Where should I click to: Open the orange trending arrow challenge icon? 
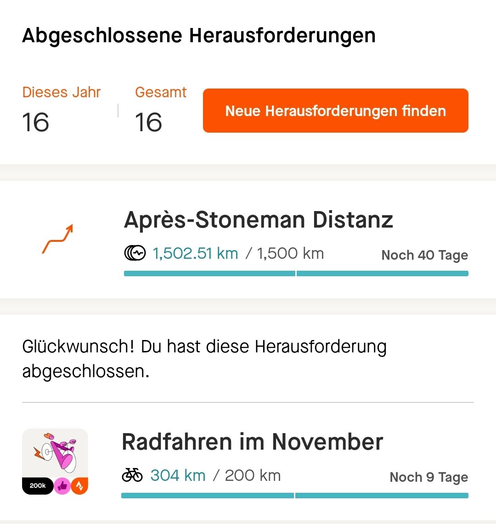(x=57, y=239)
